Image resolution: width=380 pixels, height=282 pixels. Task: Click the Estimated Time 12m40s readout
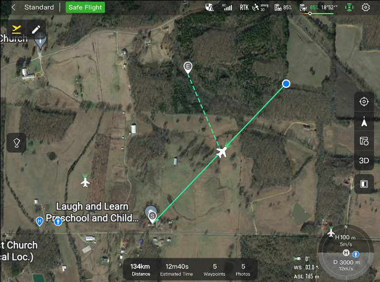tap(177, 270)
